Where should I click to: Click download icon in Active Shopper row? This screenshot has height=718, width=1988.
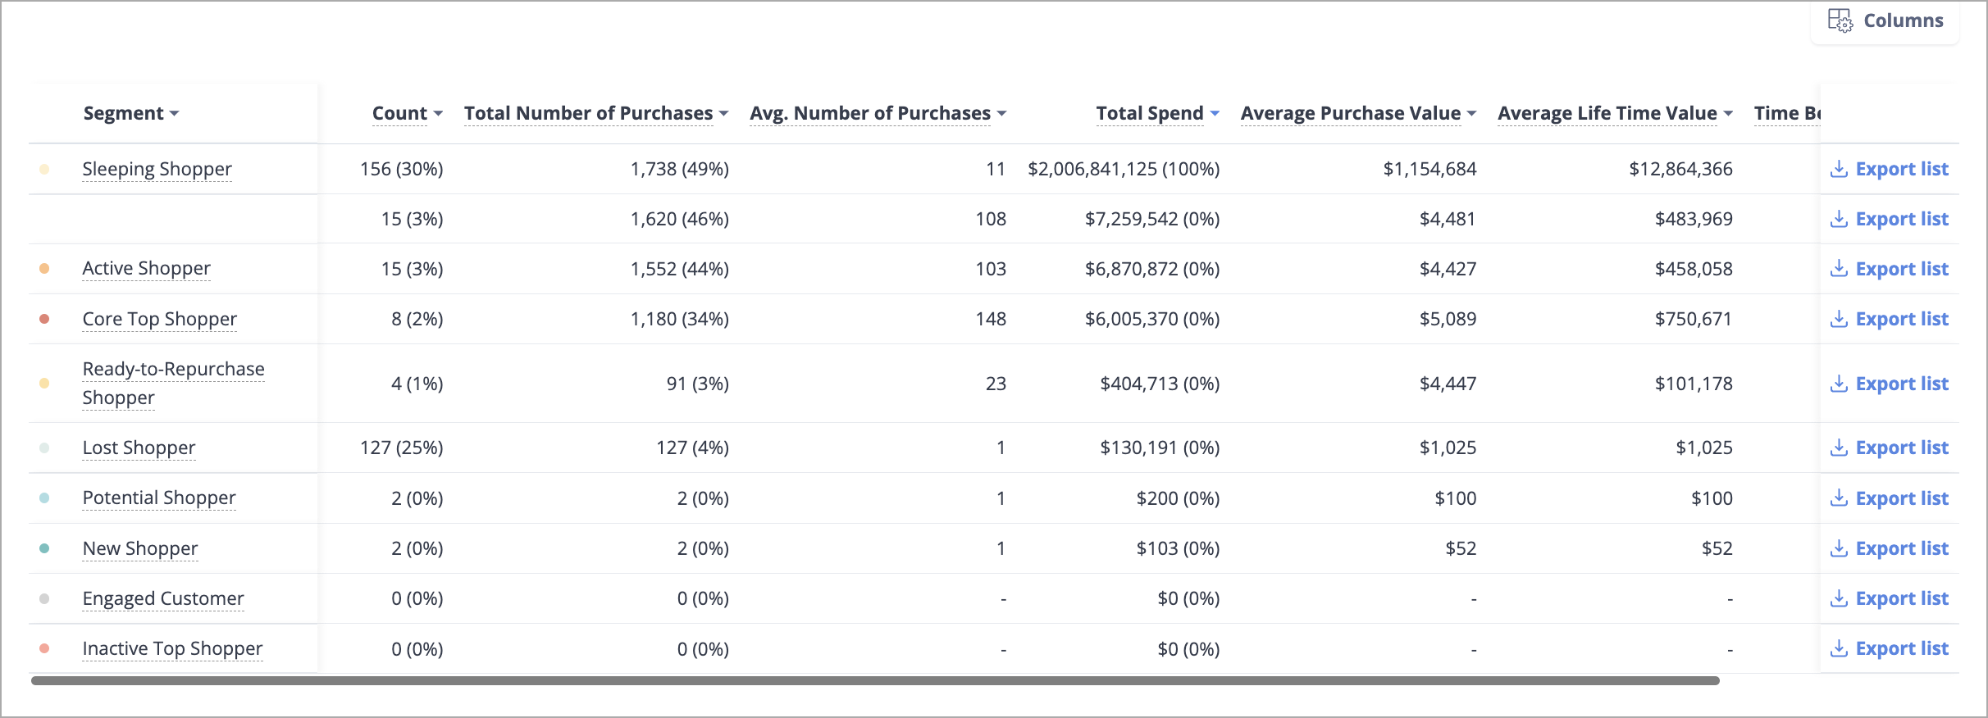[x=1839, y=269]
